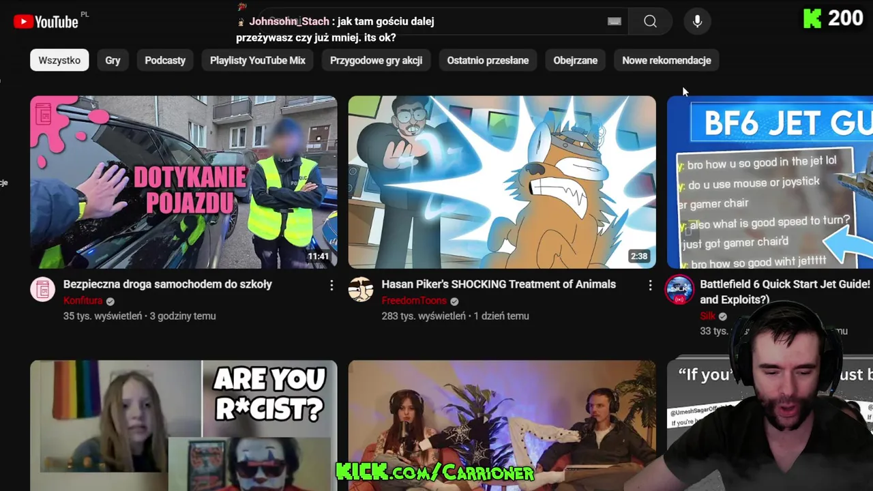Select the Gry filter chip

(x=113, y=60)
